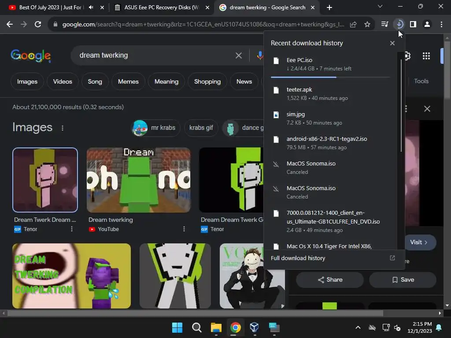
Task: Bookmark this page with the star icon
Action: point(367,25)
